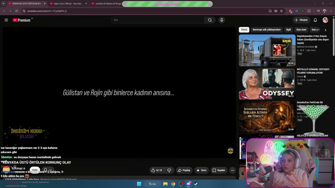The height and width of the screenshot is (188, 335).
Task: Reload the page in the browser
Action: (16, 11)
